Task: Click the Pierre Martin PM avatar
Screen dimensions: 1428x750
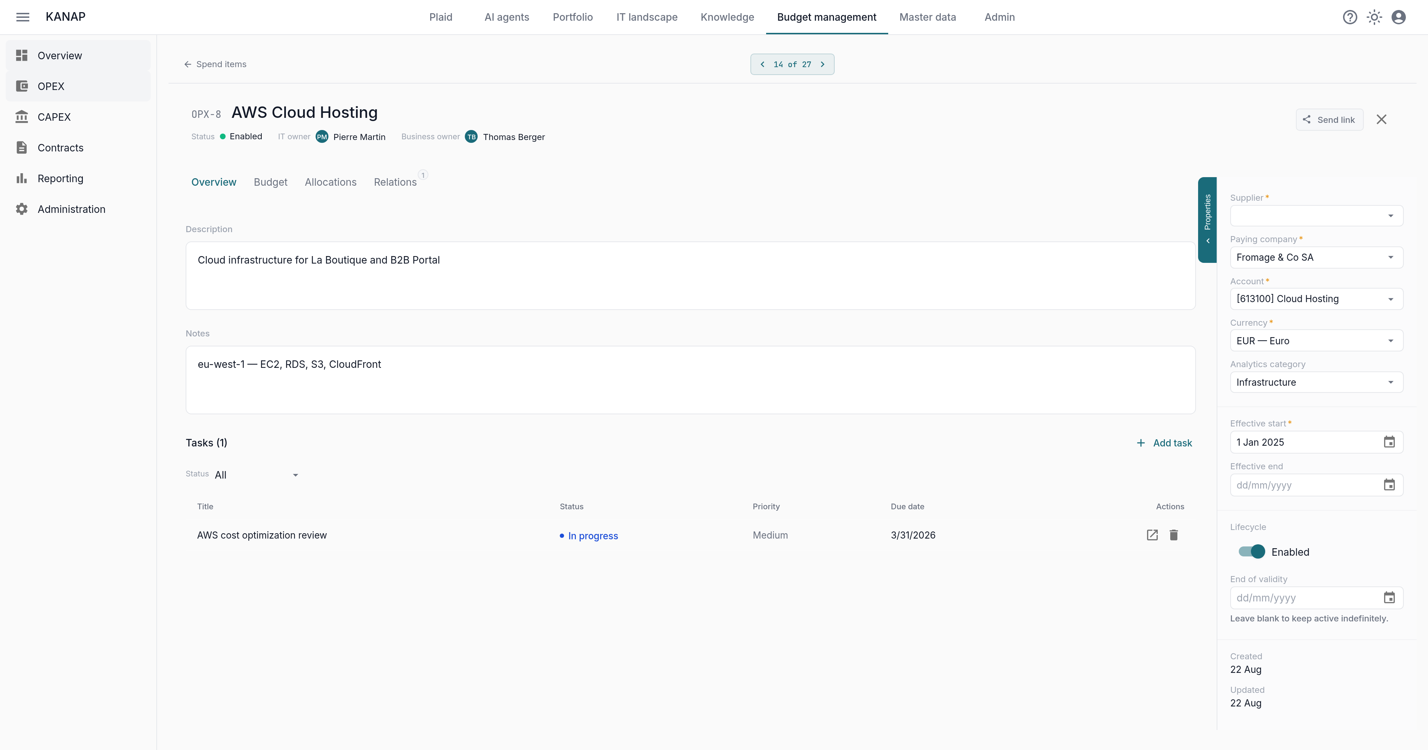Action: click(322, 136)
